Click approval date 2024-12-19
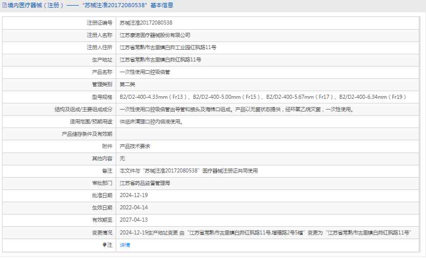Screen dimensions: 426x258 point(134,195)
